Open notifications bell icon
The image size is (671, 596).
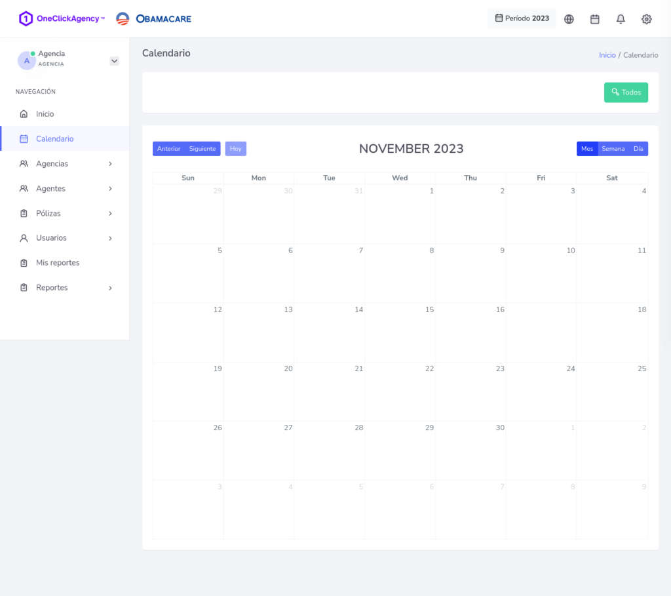(x=621, y=19)
